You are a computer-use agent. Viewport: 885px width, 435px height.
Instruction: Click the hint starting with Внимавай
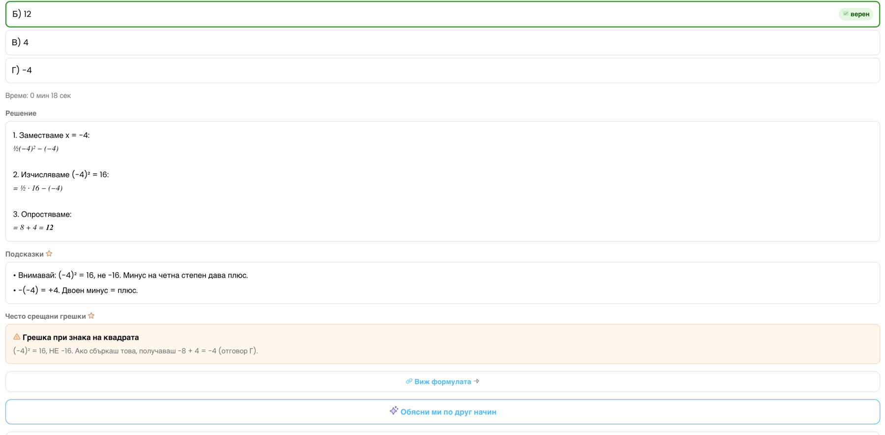(130, 275)
